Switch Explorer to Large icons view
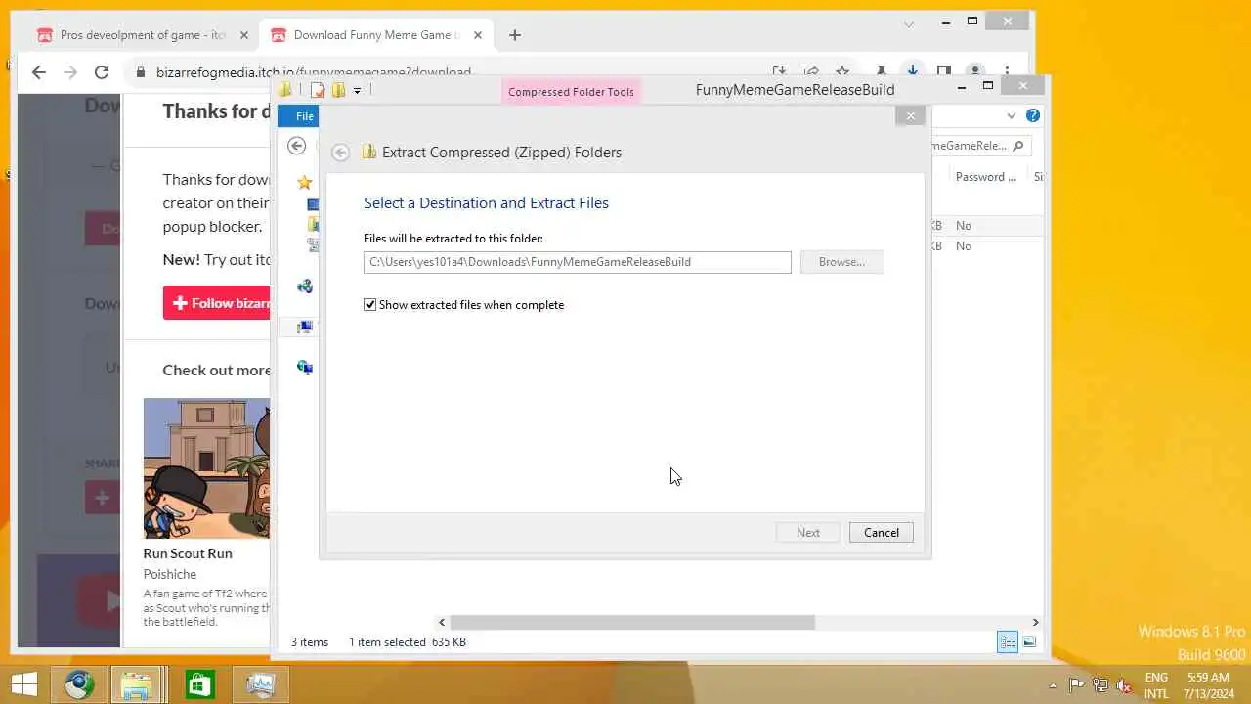Viewport: 1251px width, 704px height. click(x=1029, y=642)
